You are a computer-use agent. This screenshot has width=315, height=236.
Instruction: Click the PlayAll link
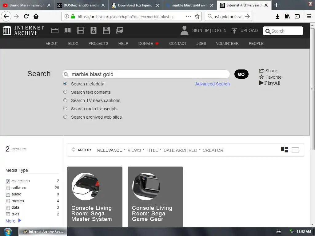[270, 83]
